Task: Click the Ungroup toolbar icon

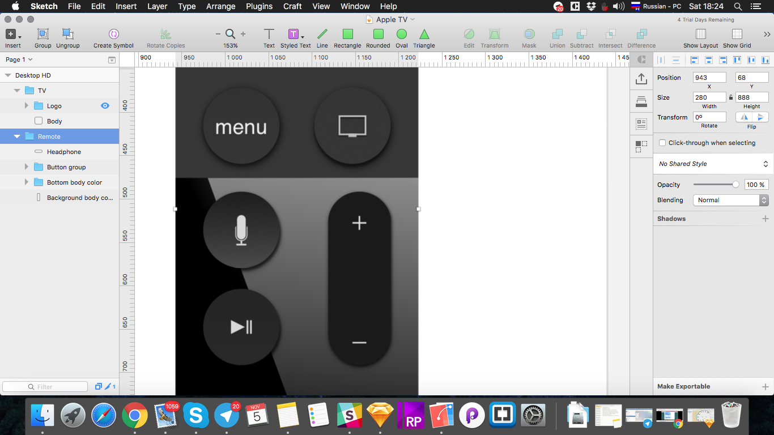Action: point(67,35)
